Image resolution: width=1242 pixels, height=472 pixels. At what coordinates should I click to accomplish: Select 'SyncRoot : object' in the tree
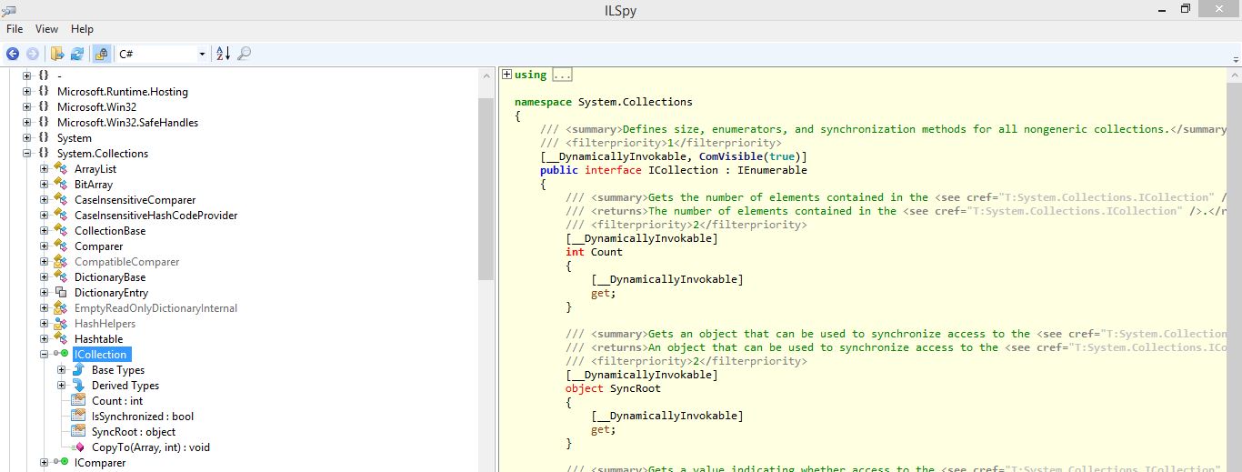[134, 431]
